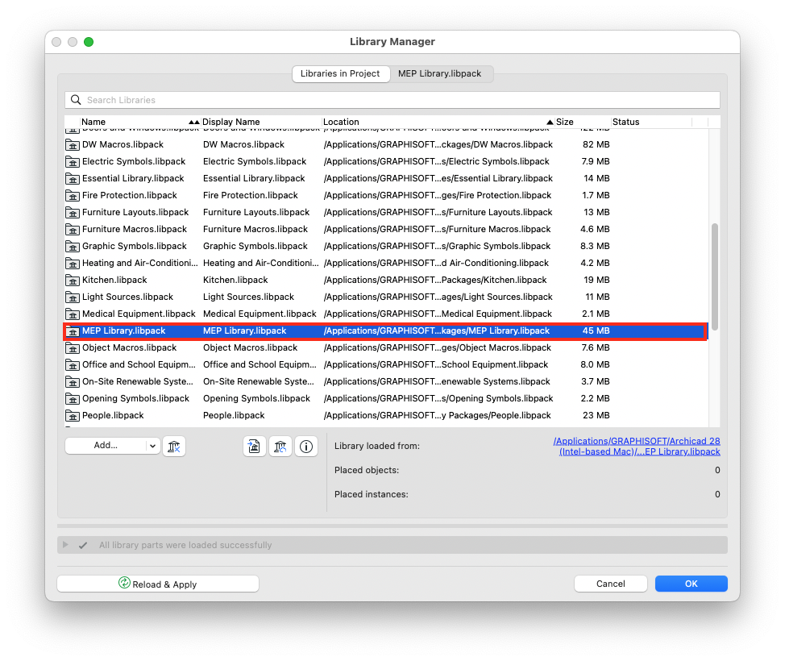This screenshot has width=785, height=661.
Task: Click the reload selected library icon
Action: 280,445
